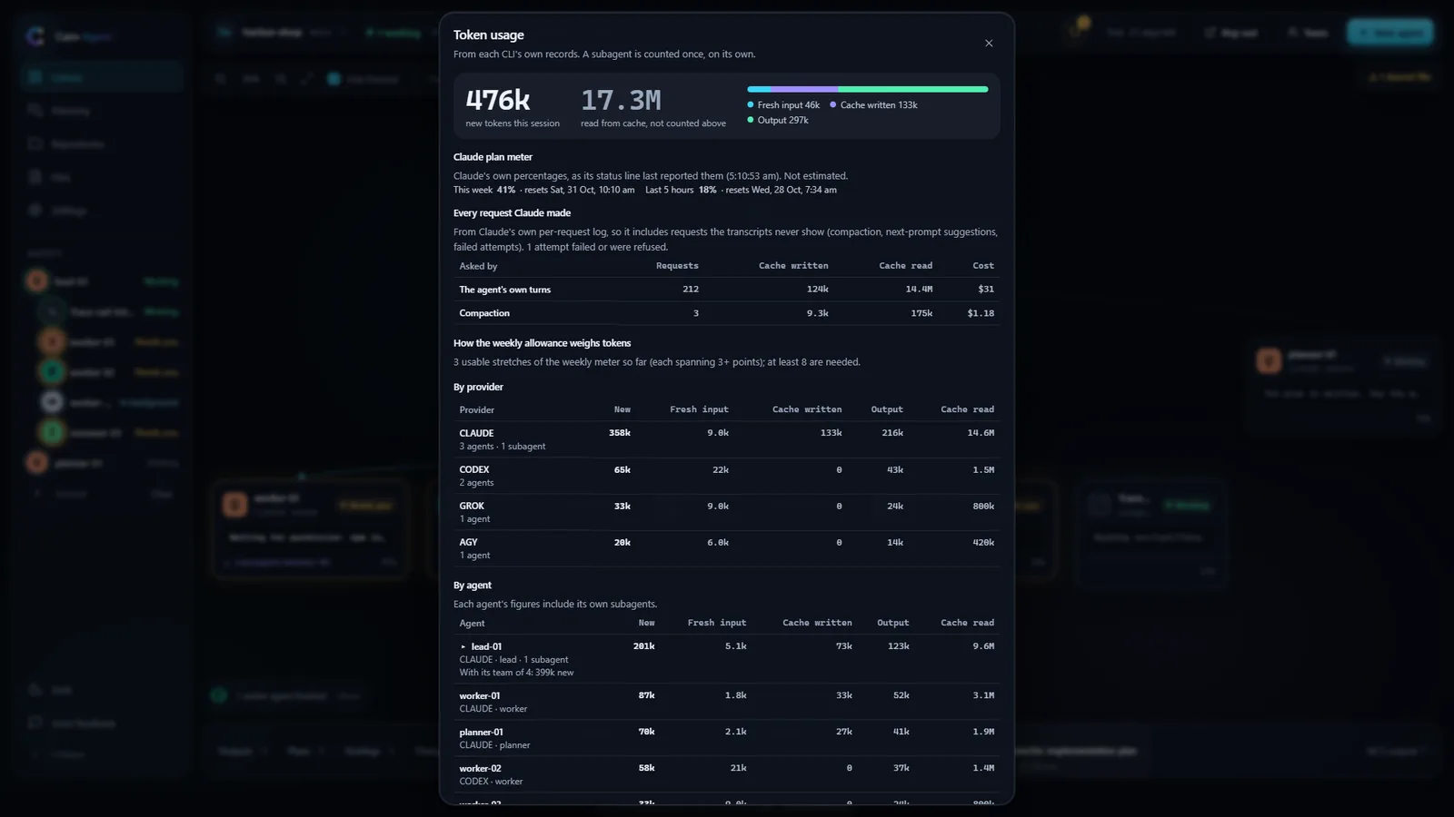
Task: Select the AGY provider row name
Action: pyautogui.click(x=468, y=542)
